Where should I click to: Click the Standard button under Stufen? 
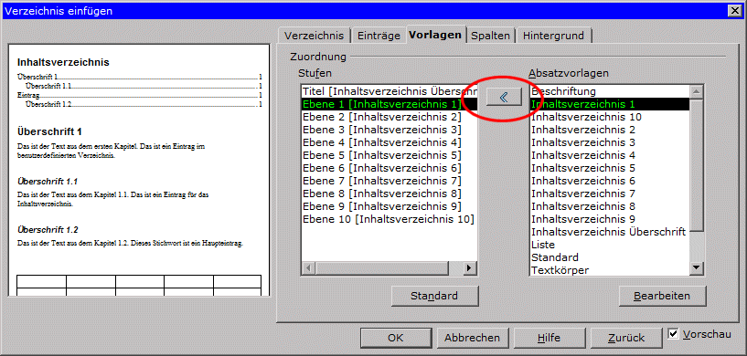(x=434, y=296)
